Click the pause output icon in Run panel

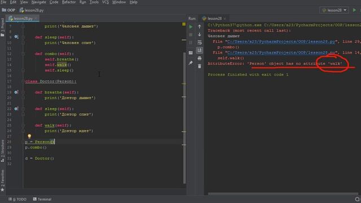[191, 43]
